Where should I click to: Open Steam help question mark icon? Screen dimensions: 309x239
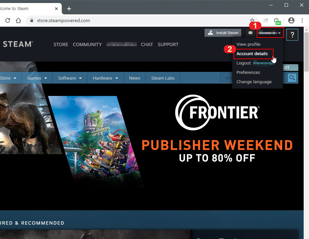(x=292, y=35)
